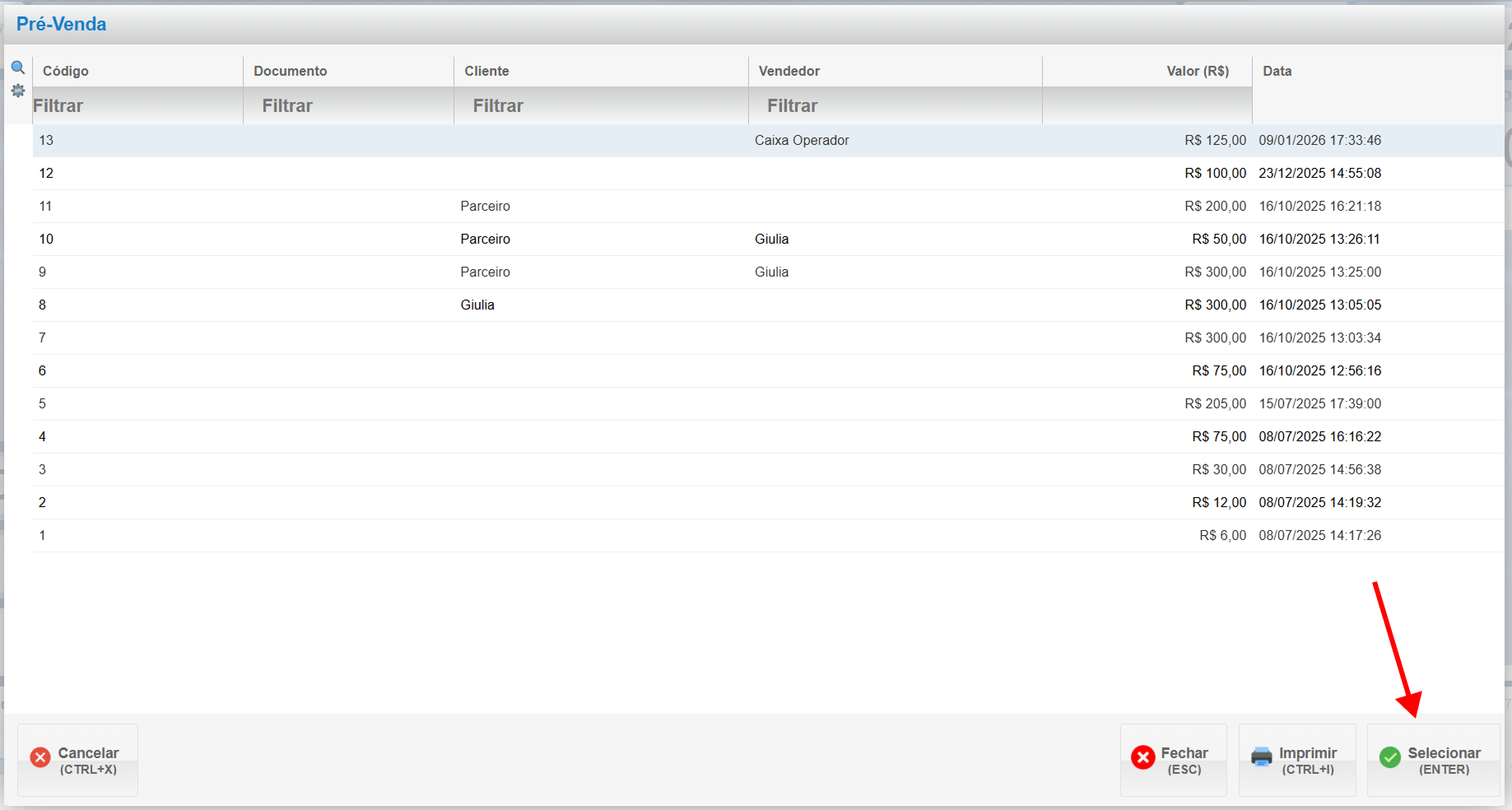Sort by the Código column header

tap(66, 71)
